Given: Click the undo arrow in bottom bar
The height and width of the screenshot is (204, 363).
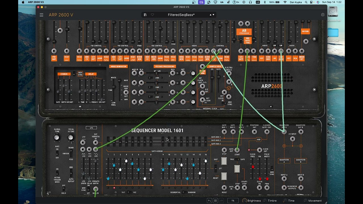Looking at the screenshot, I should pyautogui.click(x=209, y=201).
